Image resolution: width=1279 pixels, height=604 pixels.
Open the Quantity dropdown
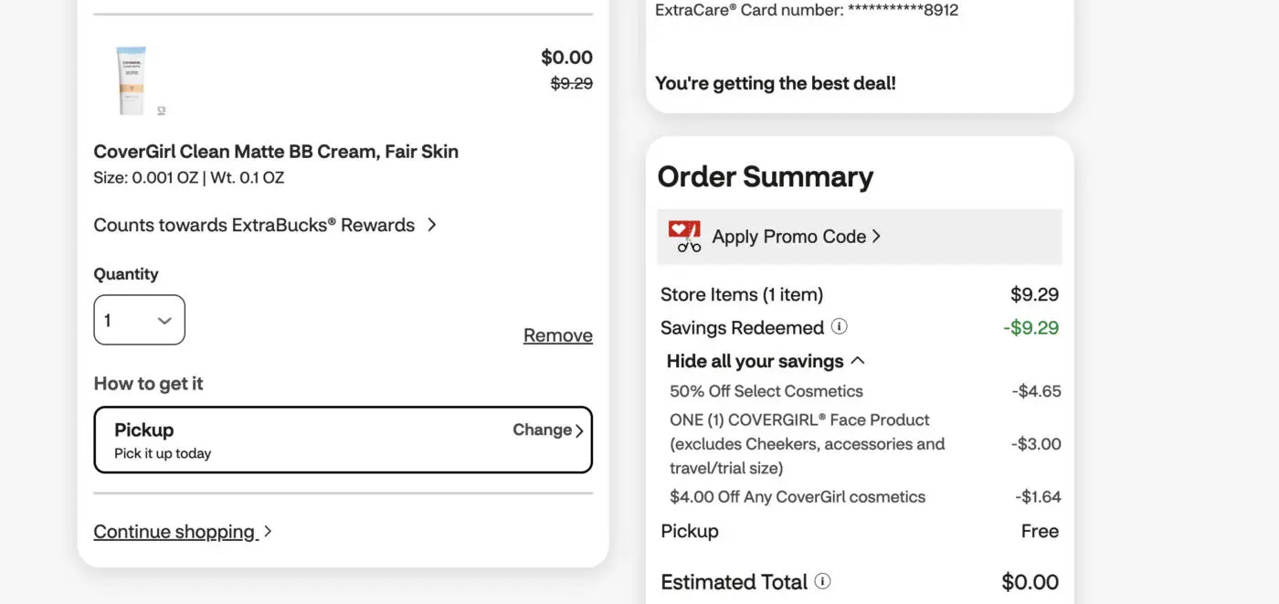pyautogui.click(x=139, y=318)
